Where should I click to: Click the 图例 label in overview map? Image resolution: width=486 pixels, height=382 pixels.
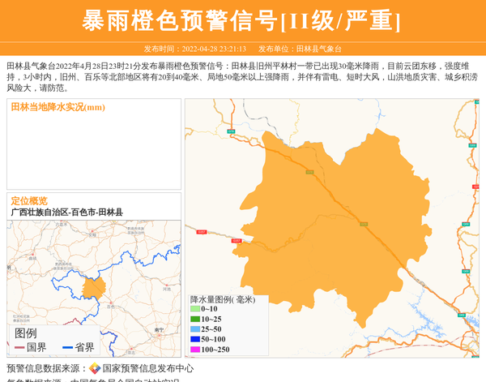point(25,333)
